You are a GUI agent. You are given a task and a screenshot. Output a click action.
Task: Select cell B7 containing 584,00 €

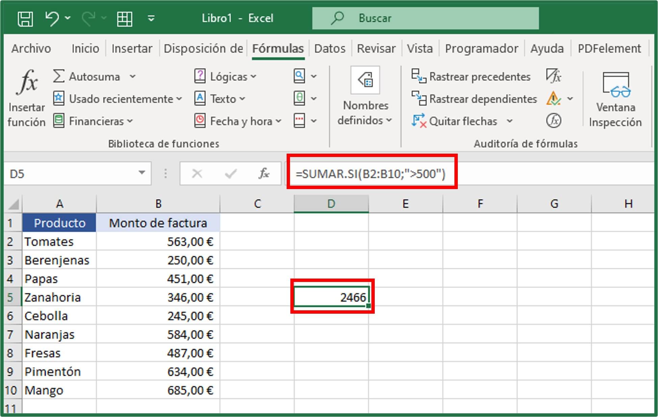coord(158,334)
